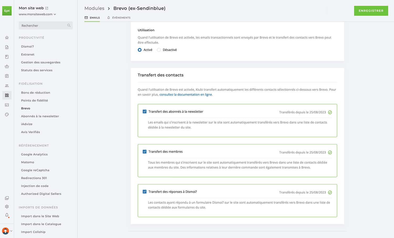Expand the user avatar menu chevron
This screenshot has width=394, height=238.
click(x=11, y=231)
